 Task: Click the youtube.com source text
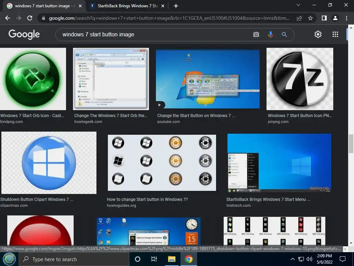[x=168, y=122]
